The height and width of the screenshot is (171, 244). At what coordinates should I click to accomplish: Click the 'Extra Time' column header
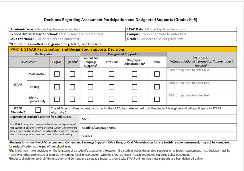coord(111,62)
